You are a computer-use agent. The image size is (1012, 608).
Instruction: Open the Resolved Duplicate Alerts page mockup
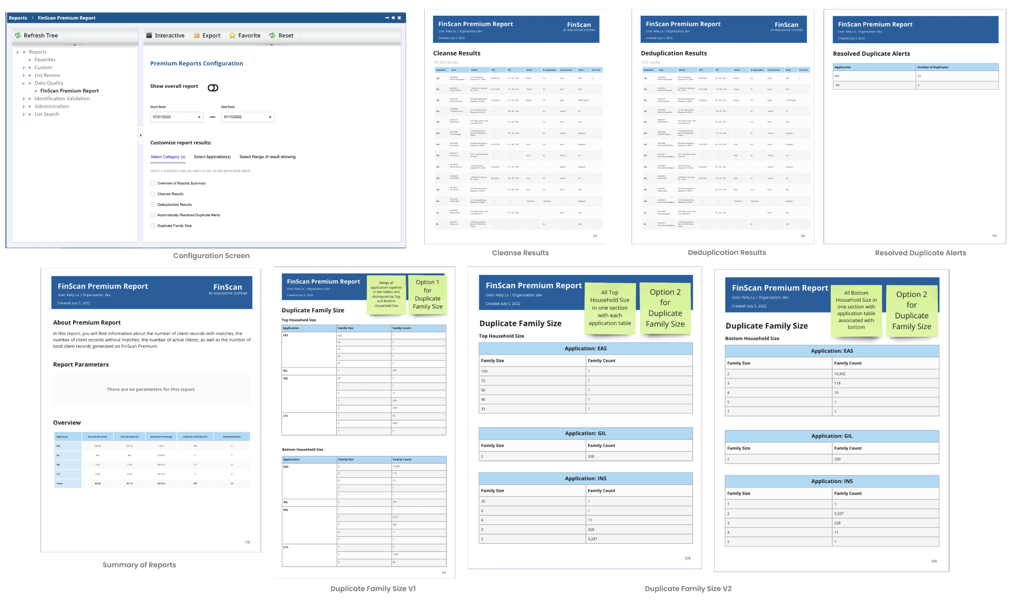click(x=914, y=126)
